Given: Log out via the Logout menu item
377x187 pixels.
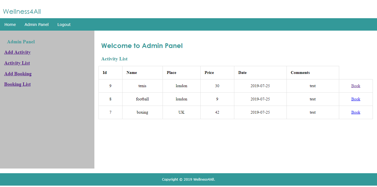Looking at the screenshot, I should pos(64,25).
